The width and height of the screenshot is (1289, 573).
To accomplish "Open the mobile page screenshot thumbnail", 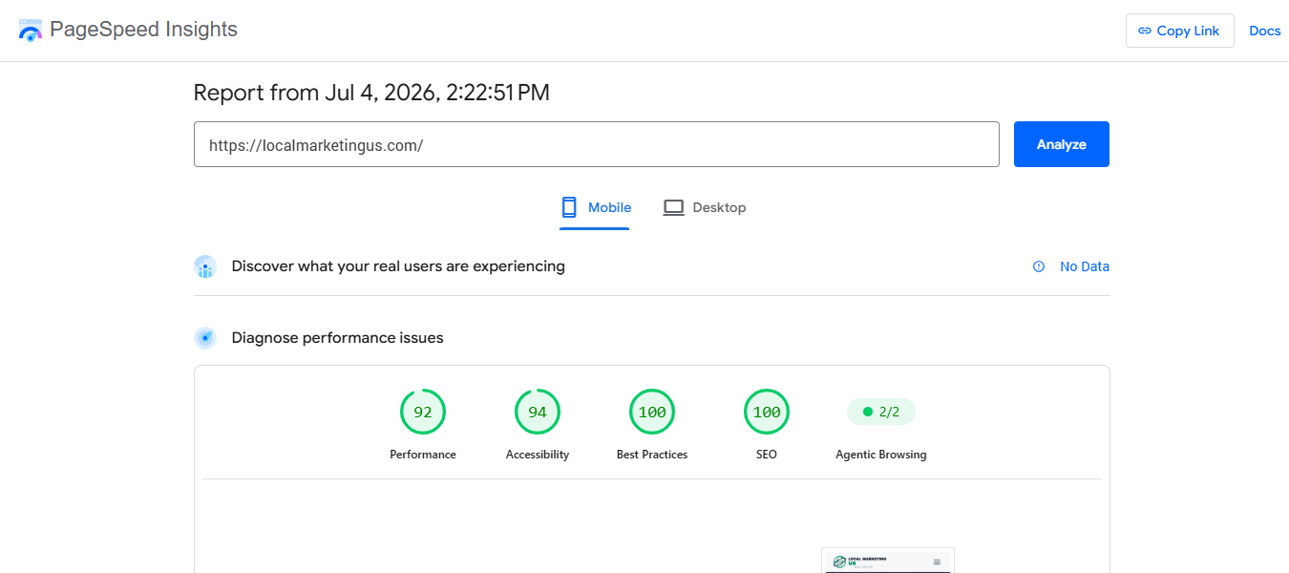I will click(888, 561).
